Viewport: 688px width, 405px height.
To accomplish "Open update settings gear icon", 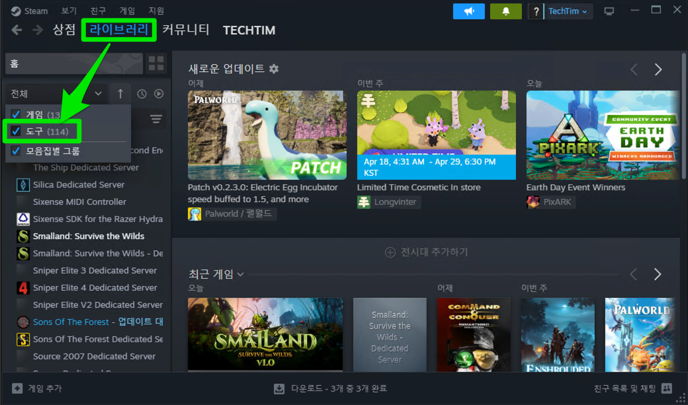I will pos(274,69).
